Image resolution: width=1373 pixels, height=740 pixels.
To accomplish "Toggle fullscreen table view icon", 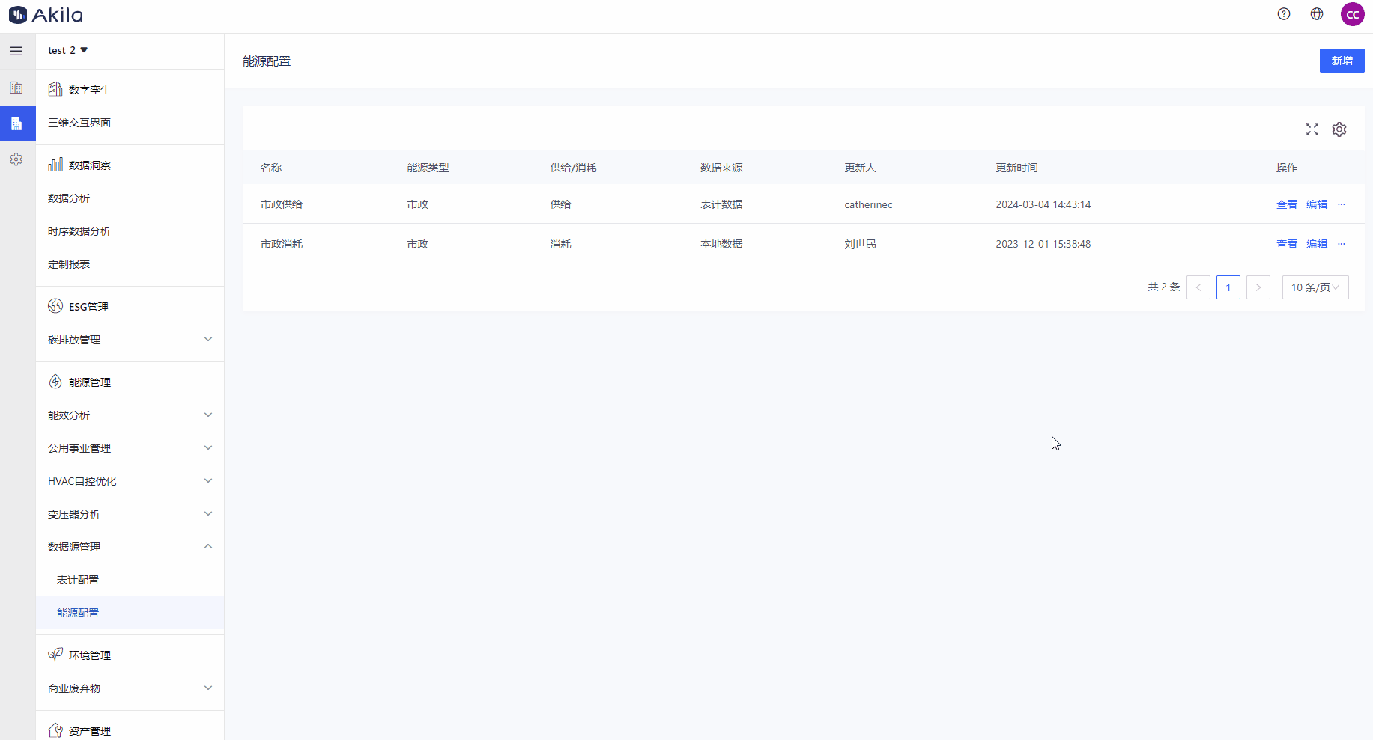I will tap(1312, 129).
